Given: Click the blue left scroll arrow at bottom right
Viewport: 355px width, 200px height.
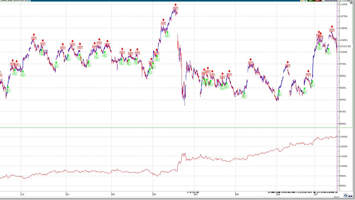Looking at the screenshot, I should click(x=349, y=196).
